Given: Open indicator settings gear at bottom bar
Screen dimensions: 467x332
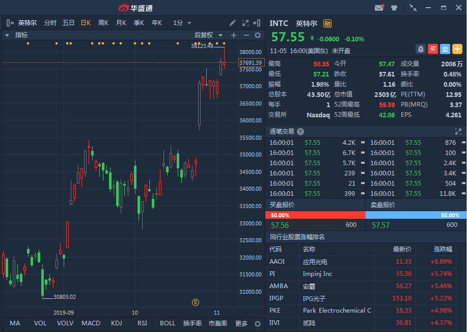Looking at the screenshot, I should pos(258,324).
